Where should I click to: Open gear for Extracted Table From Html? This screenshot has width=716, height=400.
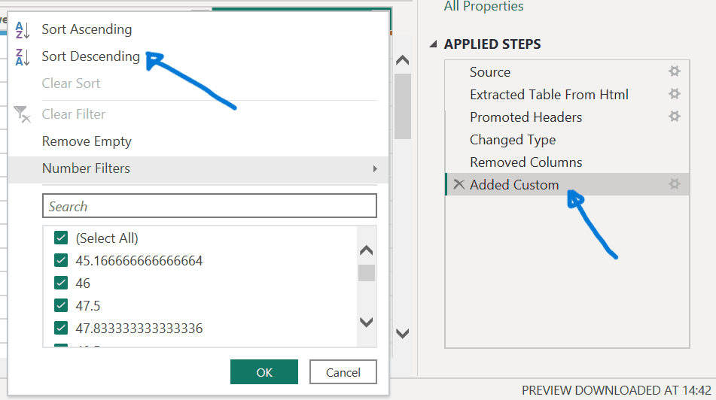click(674, 94)
